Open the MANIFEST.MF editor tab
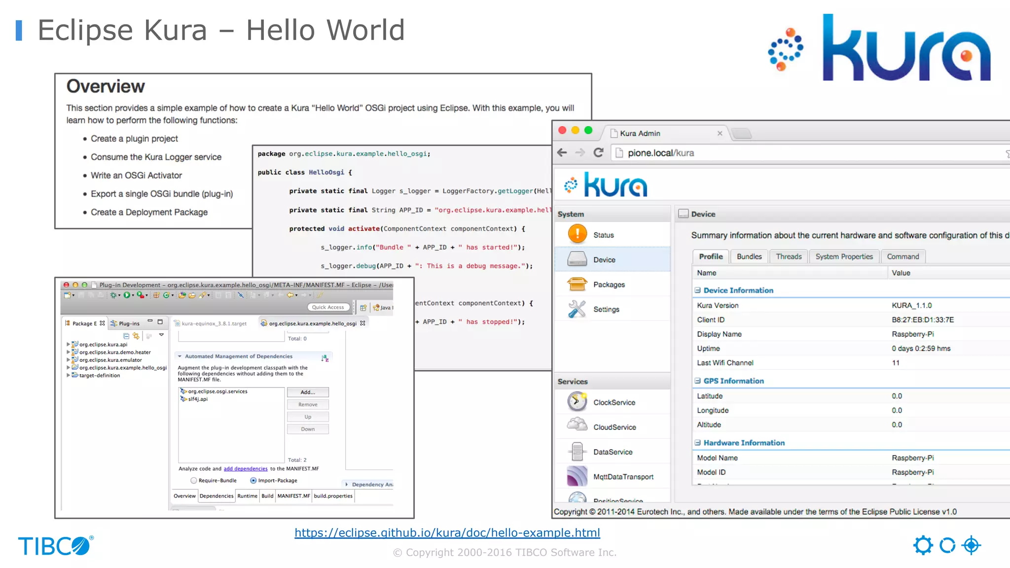1010x568 pixels. point(293,496)
